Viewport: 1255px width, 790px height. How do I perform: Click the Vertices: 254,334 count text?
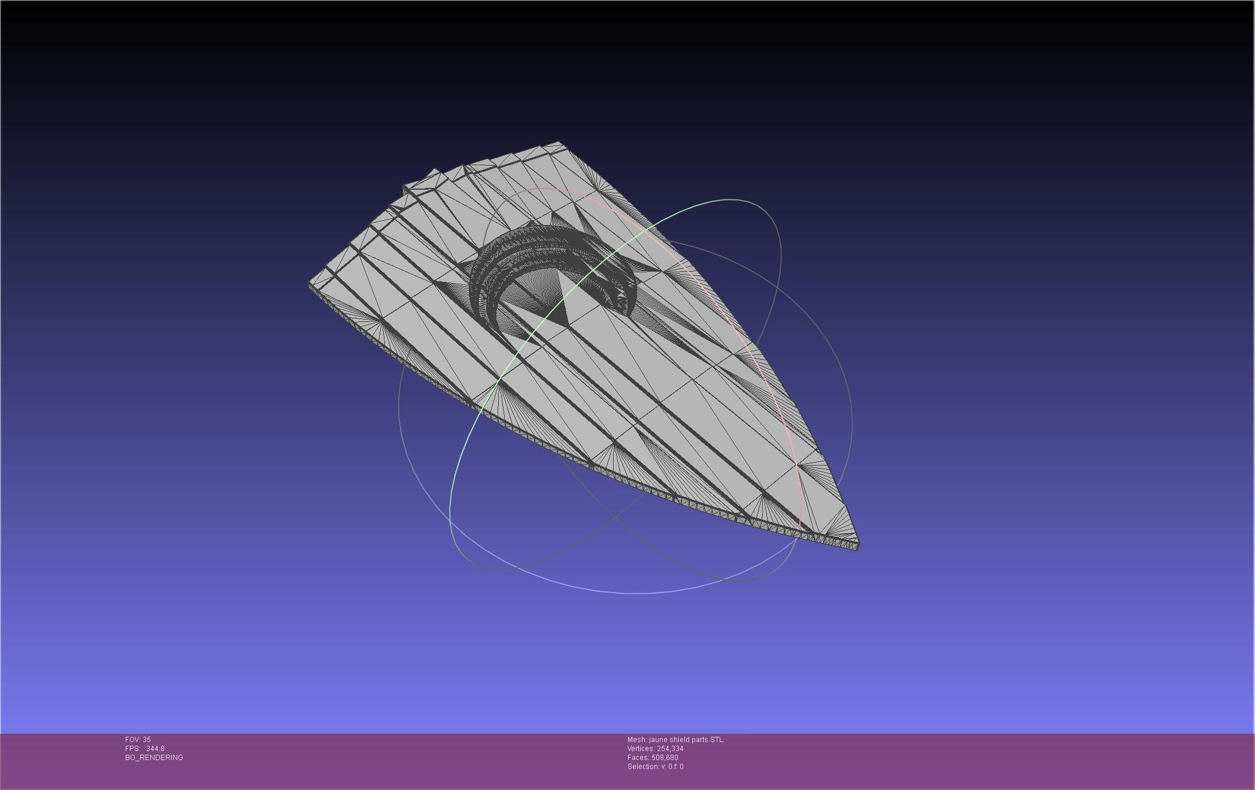coord(655,749)
